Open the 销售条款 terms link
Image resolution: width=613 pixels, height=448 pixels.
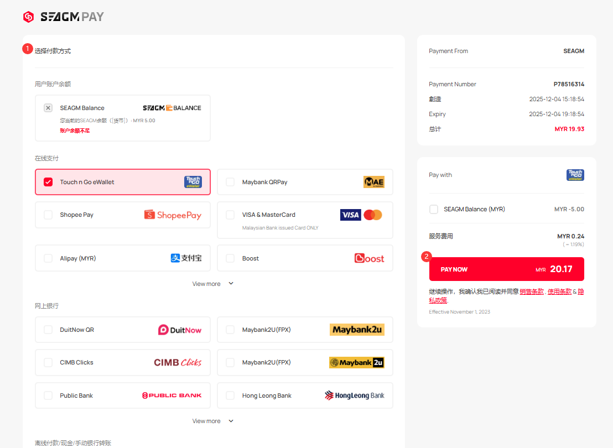coord(532,291)
